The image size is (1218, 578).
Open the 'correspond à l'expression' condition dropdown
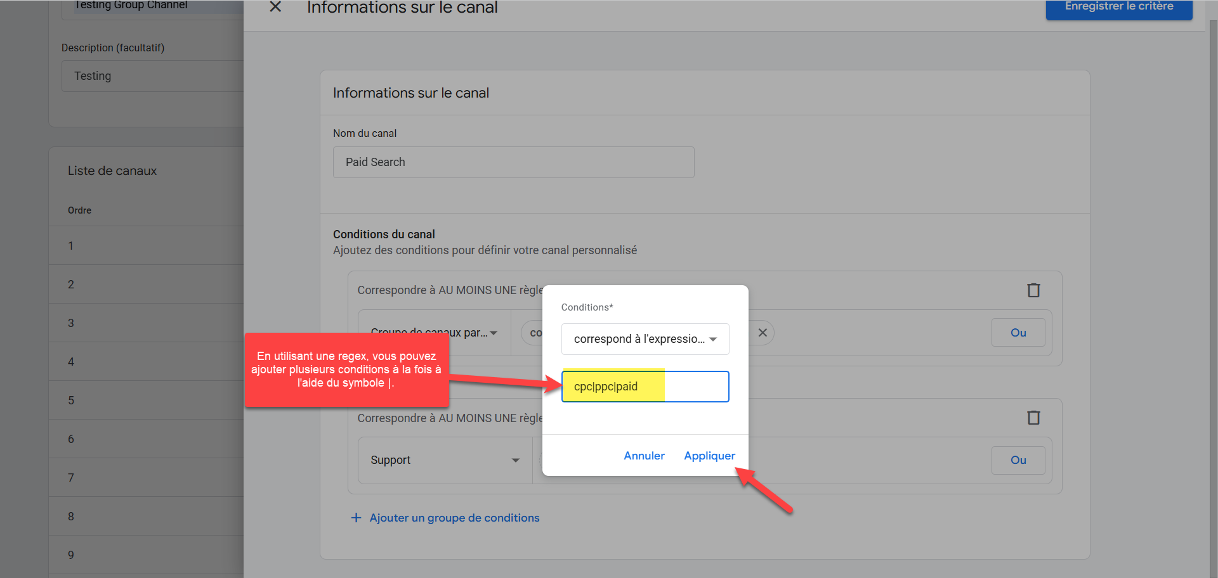645,339
